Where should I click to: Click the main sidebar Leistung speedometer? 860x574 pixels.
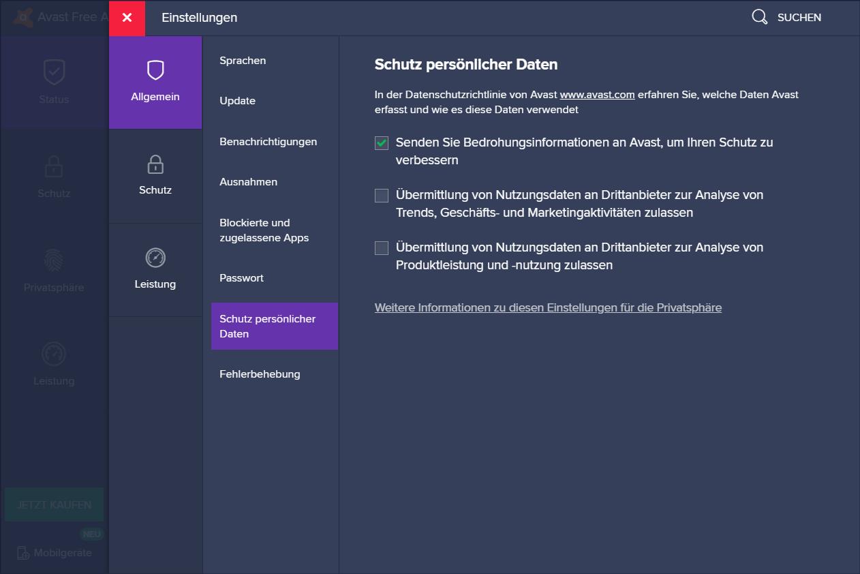click(54, 354)
